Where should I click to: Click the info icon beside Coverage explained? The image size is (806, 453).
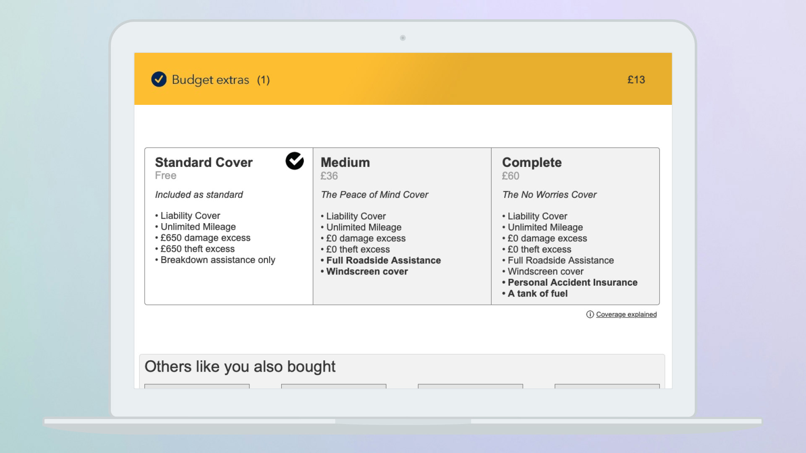(590, 314)
